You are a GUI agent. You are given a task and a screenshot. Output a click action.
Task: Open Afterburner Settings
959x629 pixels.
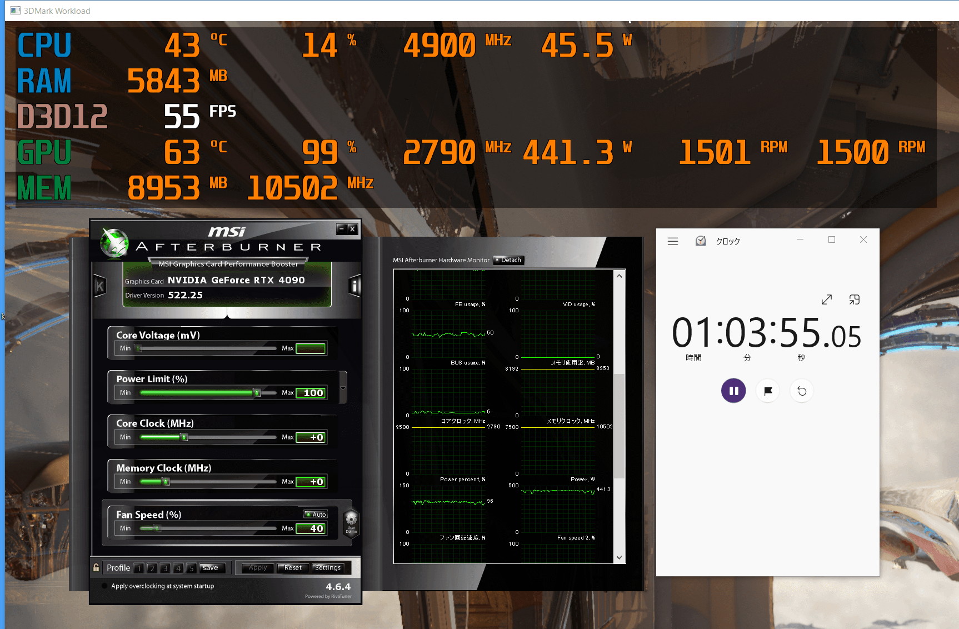(x=328, y=568)
